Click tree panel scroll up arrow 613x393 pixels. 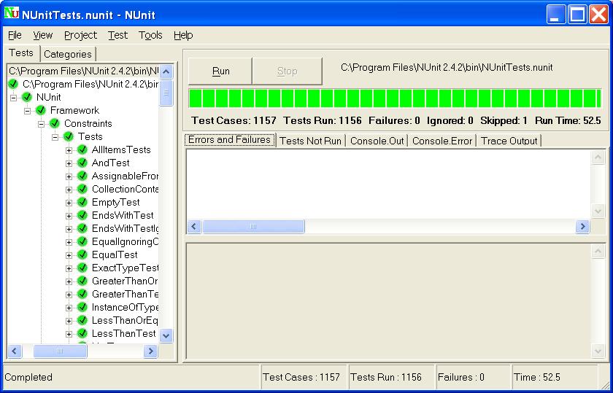166,72
